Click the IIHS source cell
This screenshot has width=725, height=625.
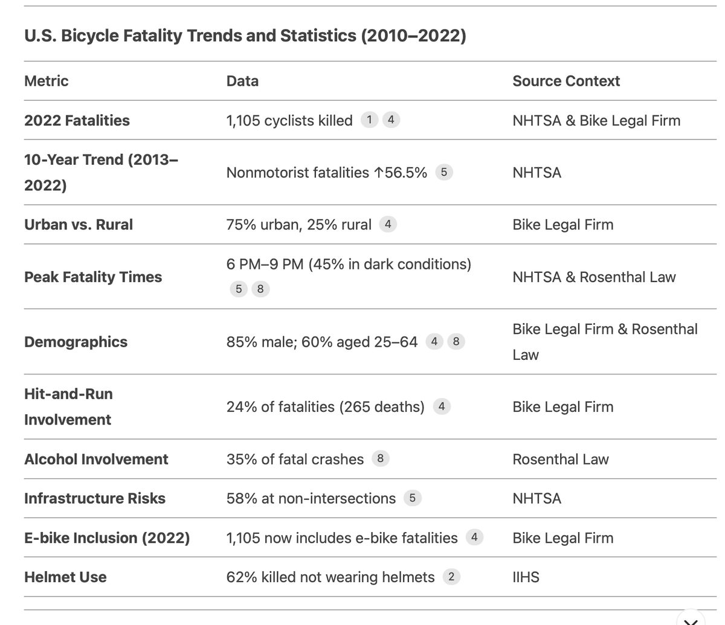click(526, 577)
